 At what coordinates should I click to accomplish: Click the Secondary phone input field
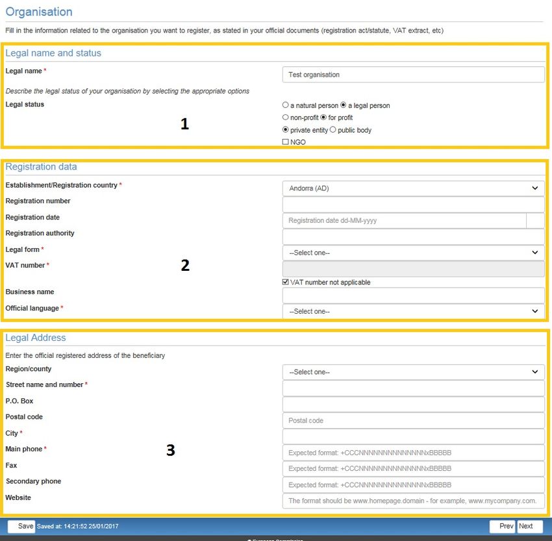coord(413,484)
